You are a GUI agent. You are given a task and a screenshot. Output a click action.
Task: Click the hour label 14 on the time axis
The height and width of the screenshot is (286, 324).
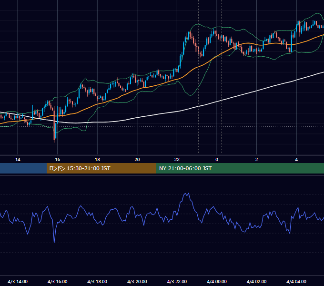coord(18,160)
